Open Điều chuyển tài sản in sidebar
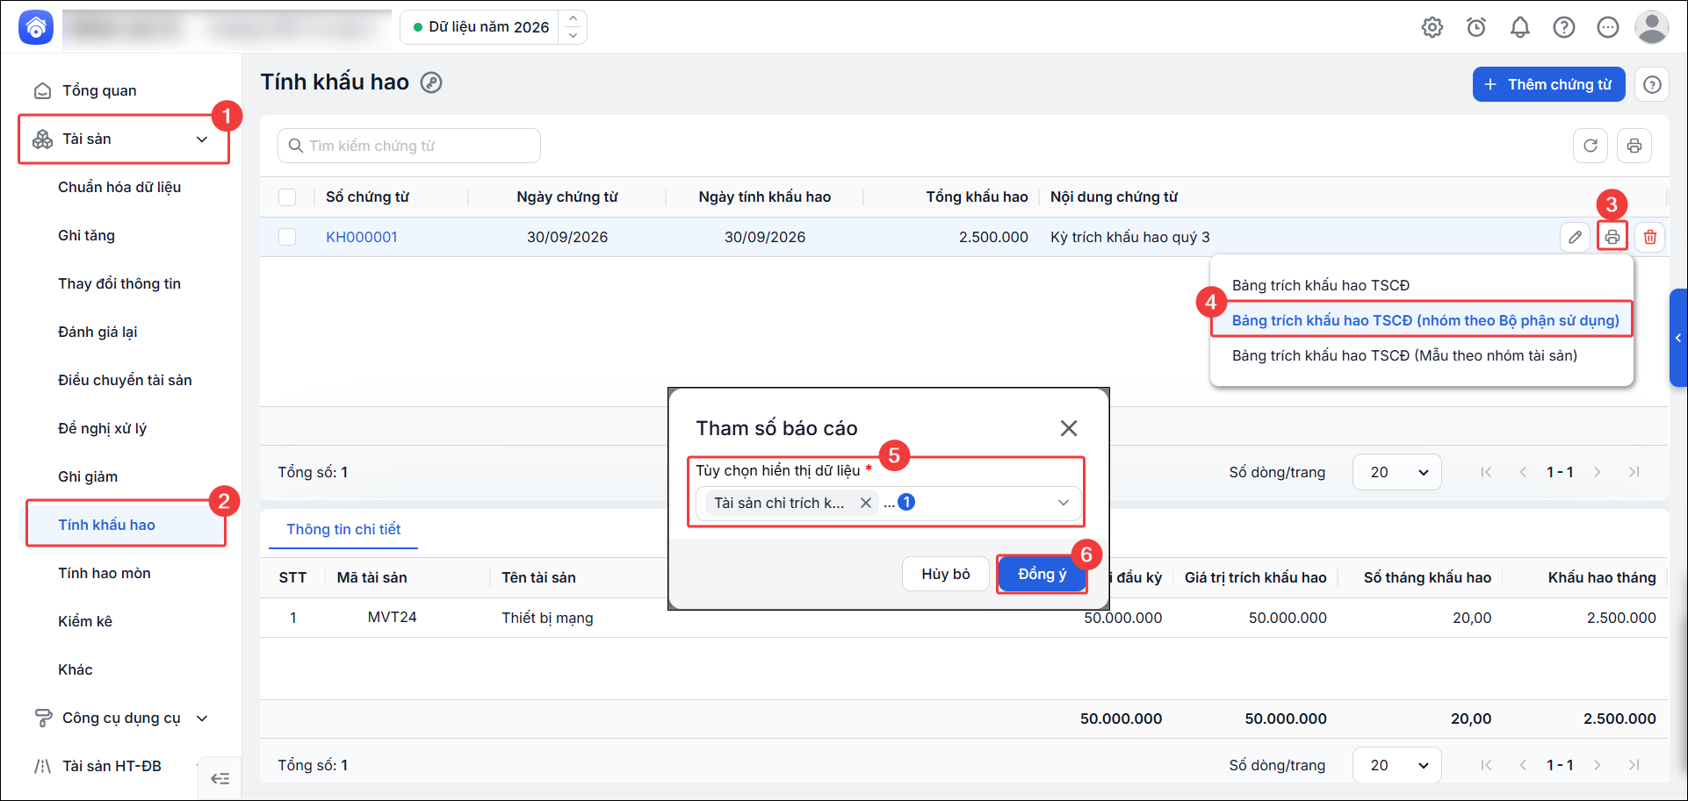Viewport: 1688px width, 801px height. tap(124, 380)
